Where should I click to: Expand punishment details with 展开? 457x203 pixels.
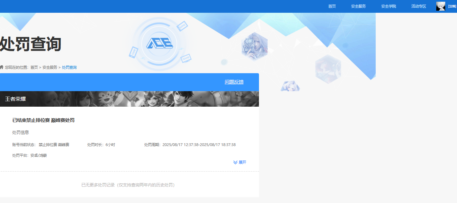pos(240,162)
